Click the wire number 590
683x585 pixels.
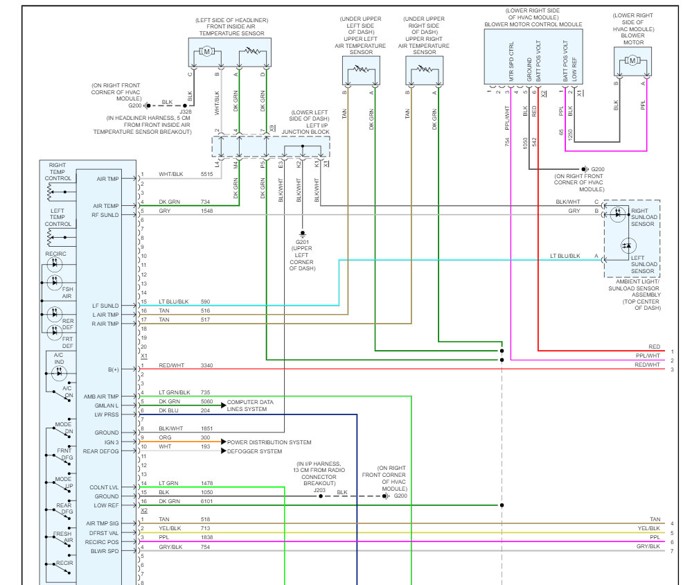pos(205,302)
